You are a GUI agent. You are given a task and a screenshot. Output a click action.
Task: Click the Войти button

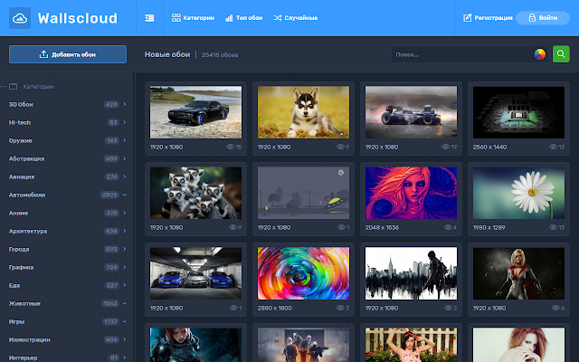tap(543, 18)
